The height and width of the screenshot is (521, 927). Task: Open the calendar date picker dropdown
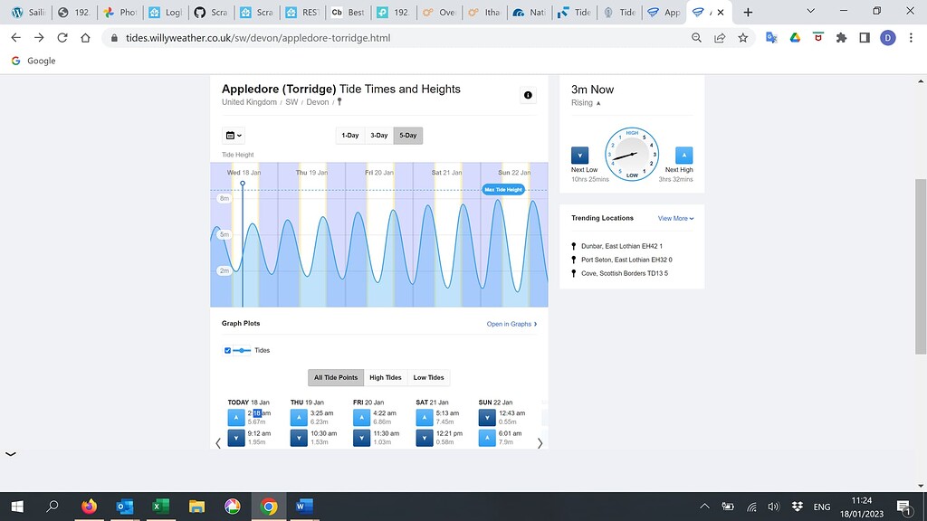[233, 135]
